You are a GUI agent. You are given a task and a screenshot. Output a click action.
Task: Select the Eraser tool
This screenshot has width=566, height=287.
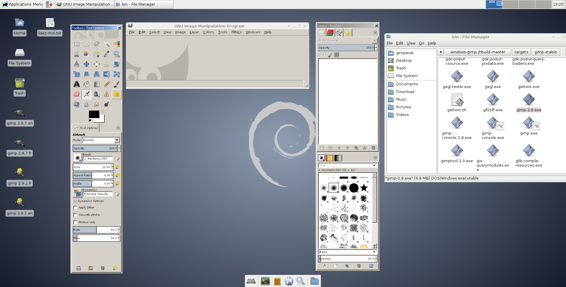77,94
